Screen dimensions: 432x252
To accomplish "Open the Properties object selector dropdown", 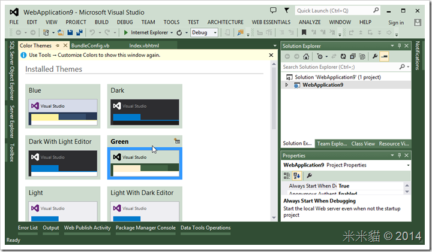I will pyautogui.click(x=409, y=165).
